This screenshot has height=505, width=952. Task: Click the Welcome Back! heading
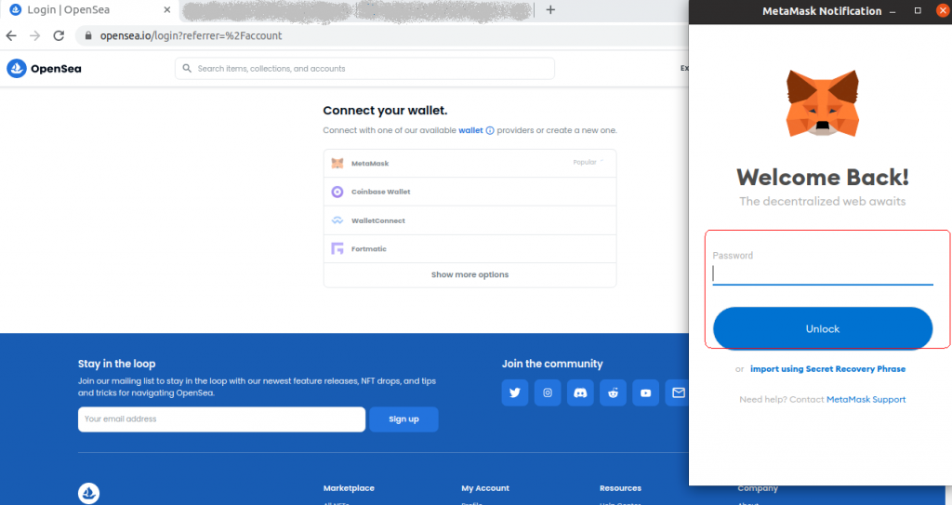pos(823,178)
